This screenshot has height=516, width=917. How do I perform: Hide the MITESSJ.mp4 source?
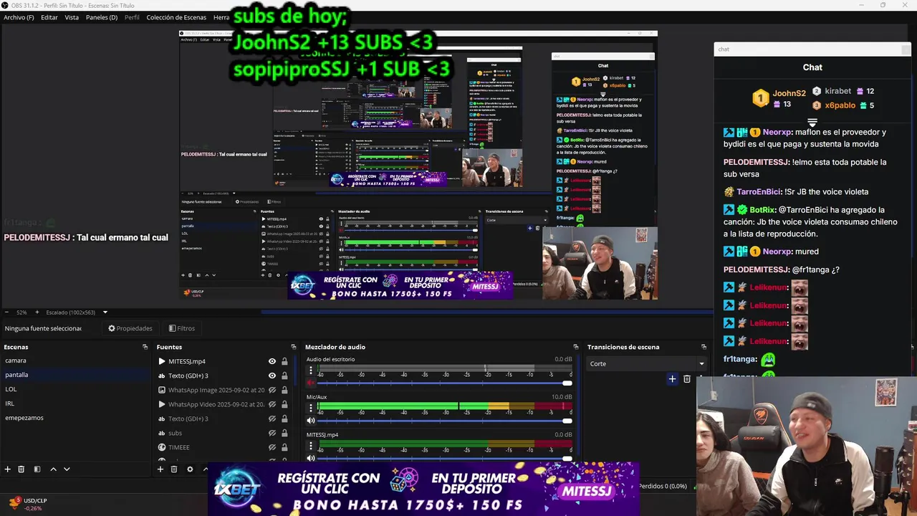tap(272, 361)
